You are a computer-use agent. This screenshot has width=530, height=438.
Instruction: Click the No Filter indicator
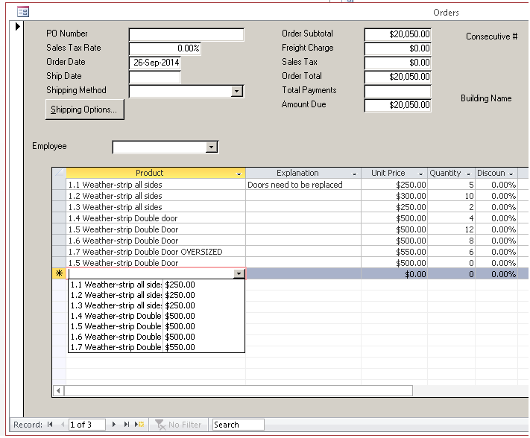click(x=178, y=425)
